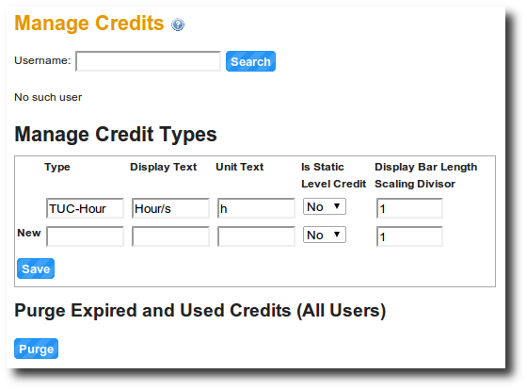The width and height of the screenshot is (527, 390).
Task: Click the empty Type field in New row
Action: click(85, 236)
